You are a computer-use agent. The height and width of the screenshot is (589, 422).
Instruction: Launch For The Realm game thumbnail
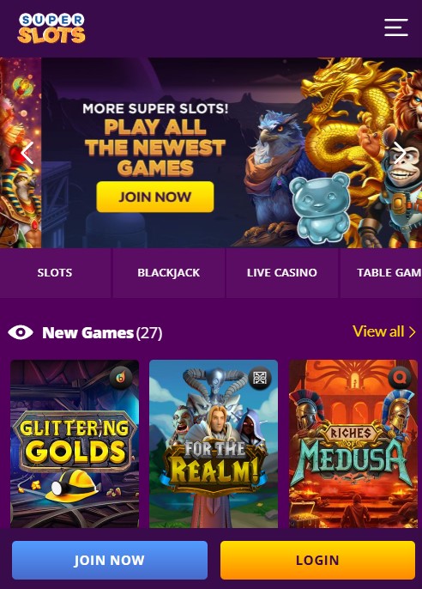[x=214, y=444]
